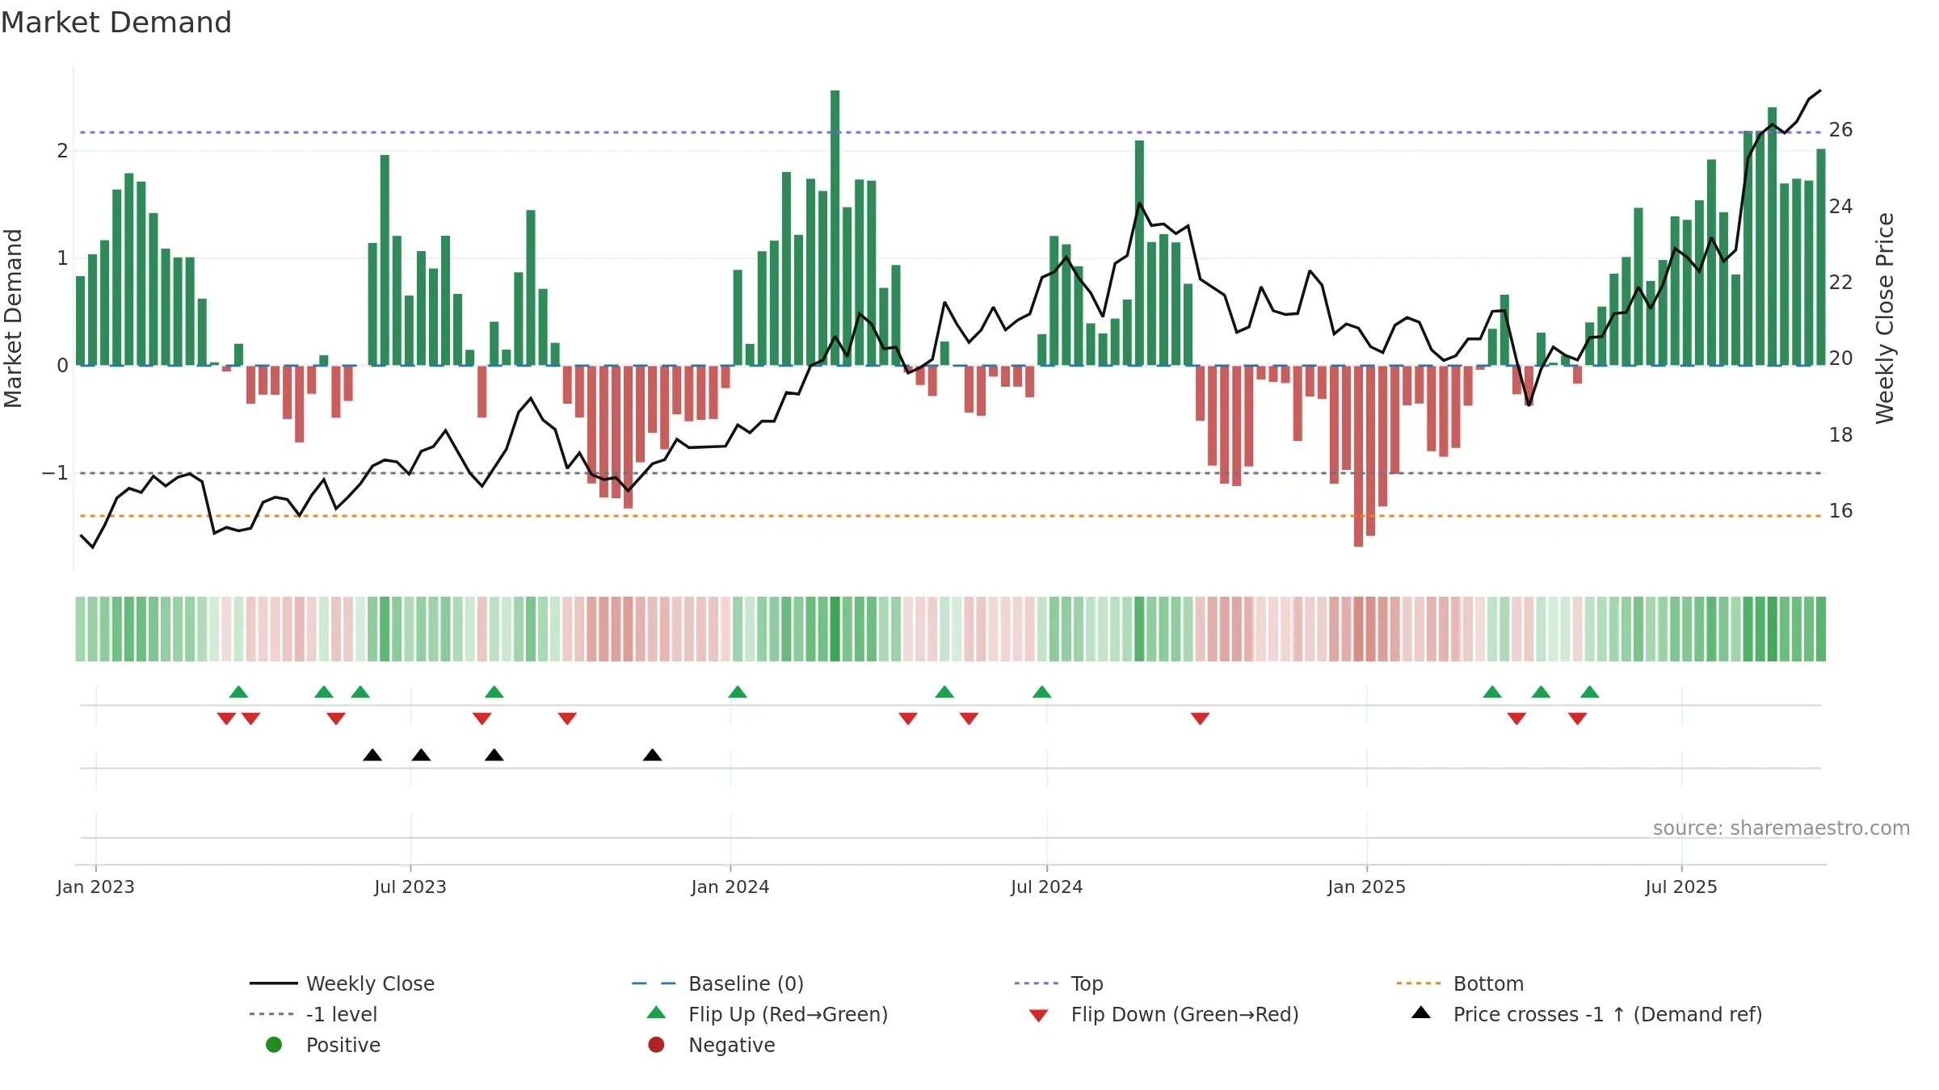Click the right-axis price label 16
1939x1090 pixels.
coord(1841,511)
